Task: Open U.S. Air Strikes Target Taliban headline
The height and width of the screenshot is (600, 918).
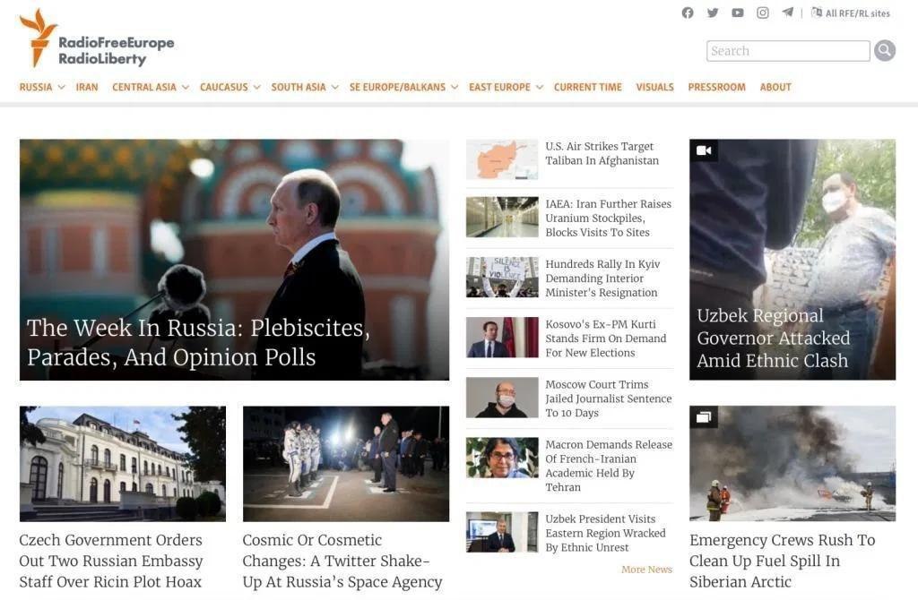Action: tap(602, 153)
